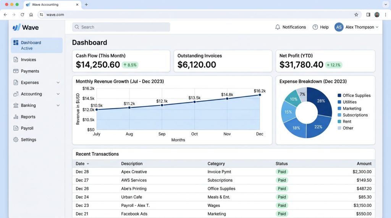
Task: Click the Wave logo
Action: [x=26, y=27]
